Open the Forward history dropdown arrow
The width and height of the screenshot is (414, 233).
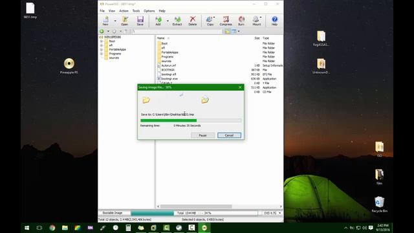[x=120, y=32]
